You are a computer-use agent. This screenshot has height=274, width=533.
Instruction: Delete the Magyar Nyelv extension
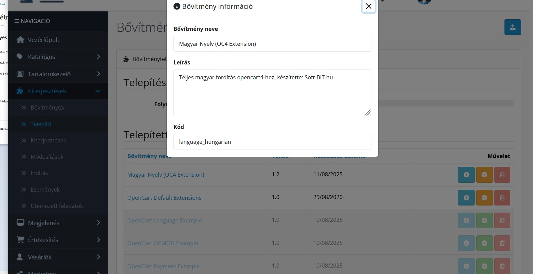pos(502,175)
